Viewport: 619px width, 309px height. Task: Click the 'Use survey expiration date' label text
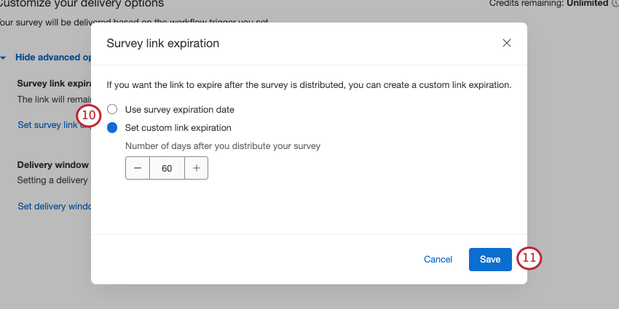pyautogui.click(x=179, y=110)
